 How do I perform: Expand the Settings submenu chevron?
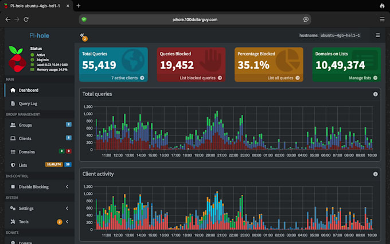67,208
